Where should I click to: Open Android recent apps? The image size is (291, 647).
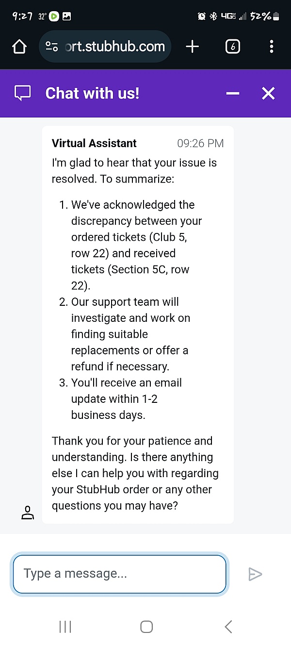click(65, 627)
